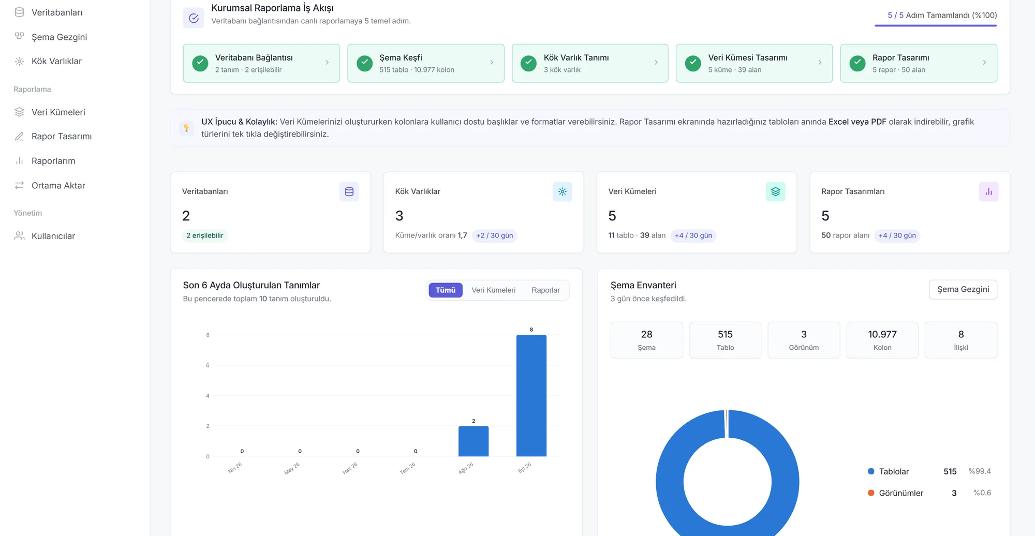Click the layers icon in Veri Kümeleri card
1035x536 pixels.
coord(776,191)
